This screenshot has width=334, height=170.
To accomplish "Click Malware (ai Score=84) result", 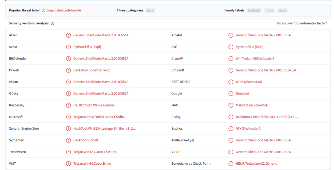I will point(252,105).
